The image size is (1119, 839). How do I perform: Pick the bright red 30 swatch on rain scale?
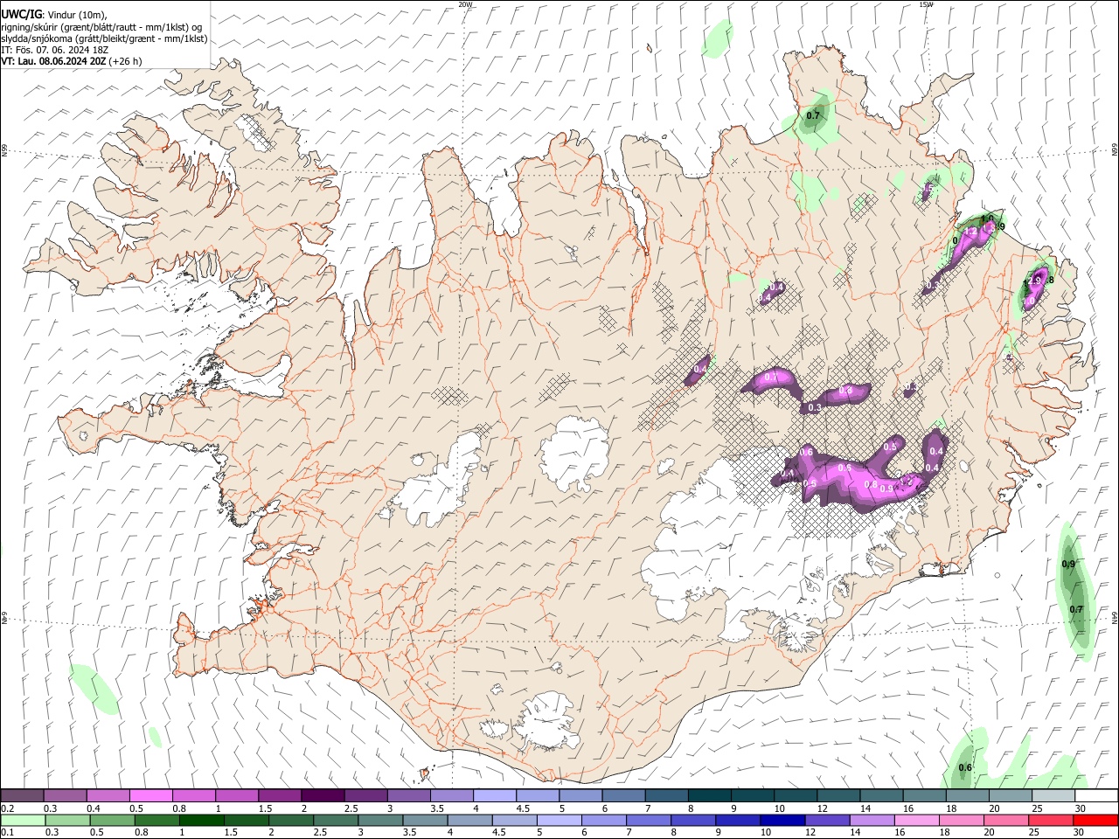point(1095,820)
